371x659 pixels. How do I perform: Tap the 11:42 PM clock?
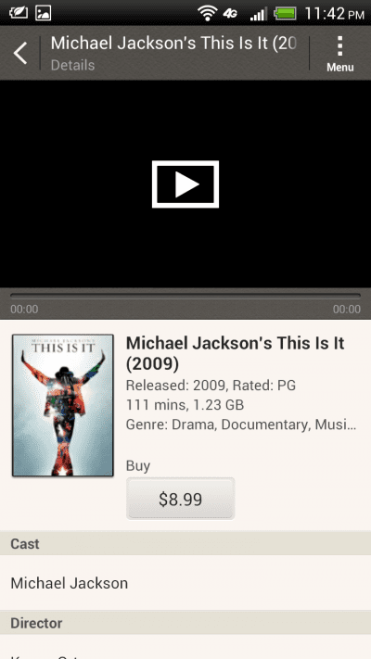pyautogui.click(x=334, y=14)
